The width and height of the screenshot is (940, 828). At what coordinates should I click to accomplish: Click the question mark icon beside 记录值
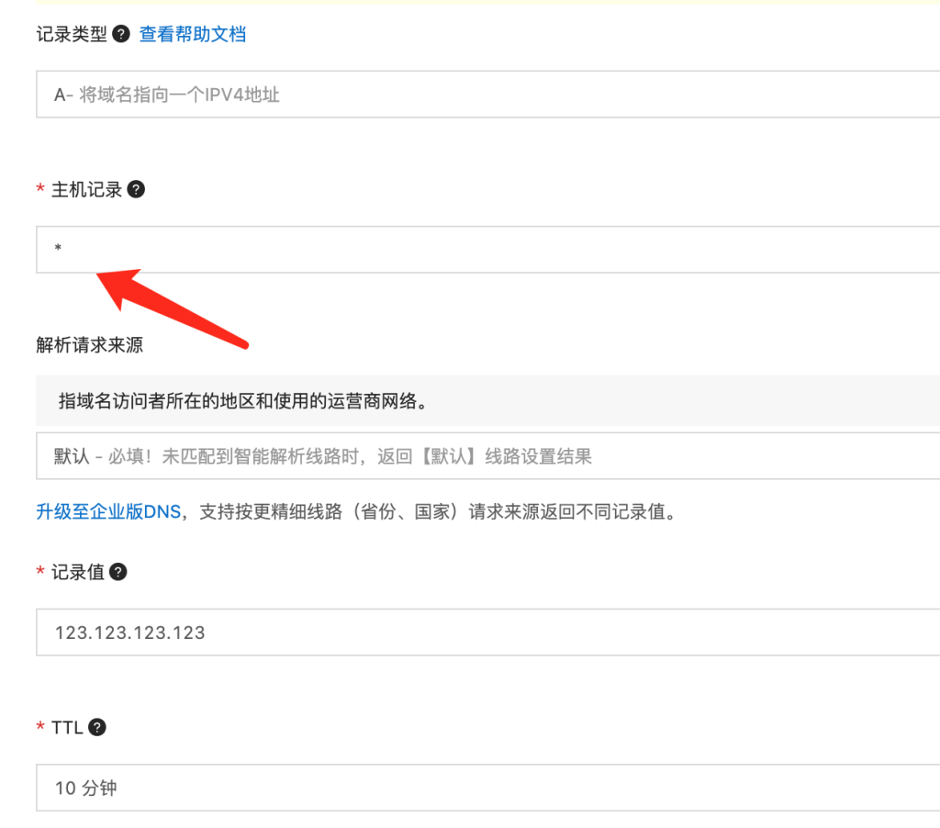coord(118,572)
